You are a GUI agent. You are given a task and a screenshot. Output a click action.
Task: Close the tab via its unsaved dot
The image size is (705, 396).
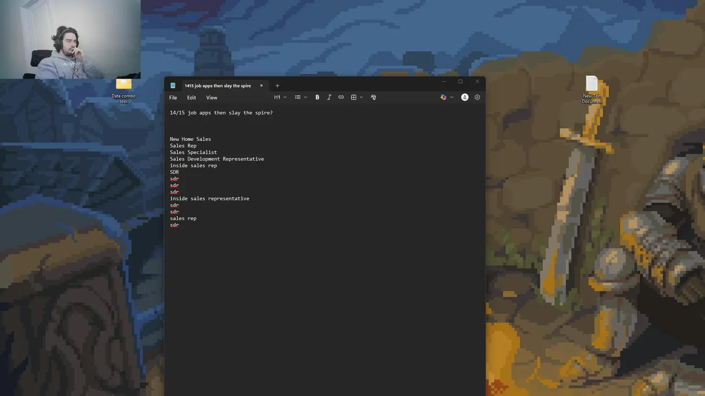[x=261, y=86]
